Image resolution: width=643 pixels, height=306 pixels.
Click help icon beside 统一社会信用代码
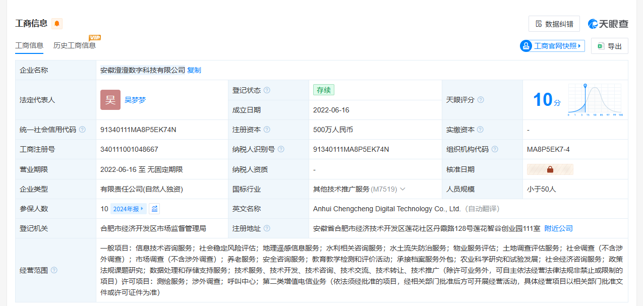82,130
